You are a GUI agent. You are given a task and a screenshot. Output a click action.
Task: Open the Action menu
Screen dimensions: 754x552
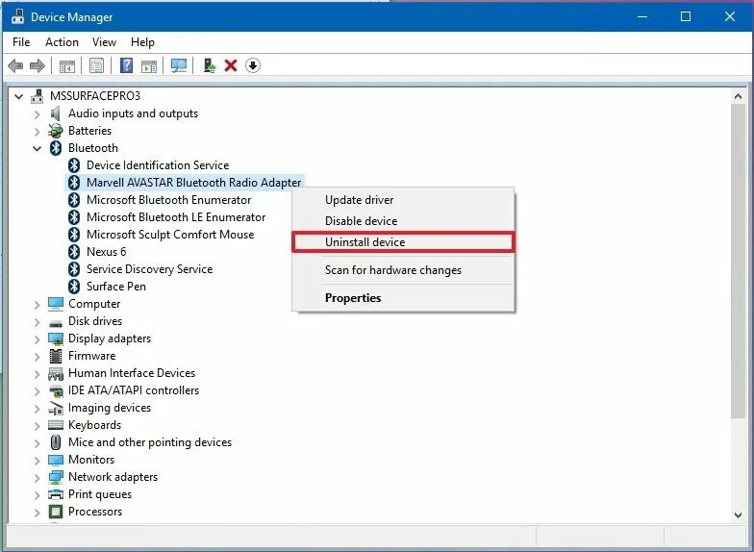(x=62, y=42)
